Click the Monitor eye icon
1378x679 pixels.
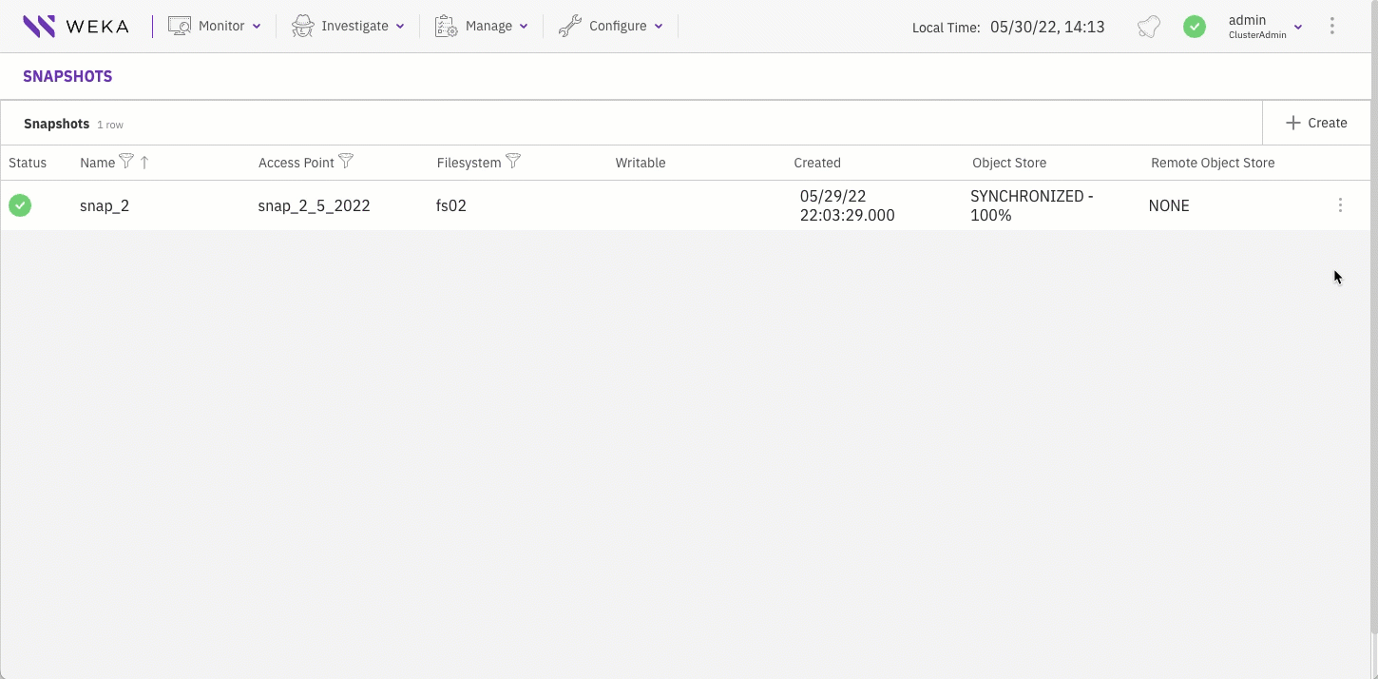[x=178, y=26]
